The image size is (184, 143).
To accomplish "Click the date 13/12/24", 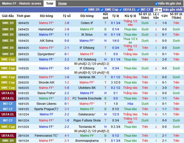I will point(24,114).
